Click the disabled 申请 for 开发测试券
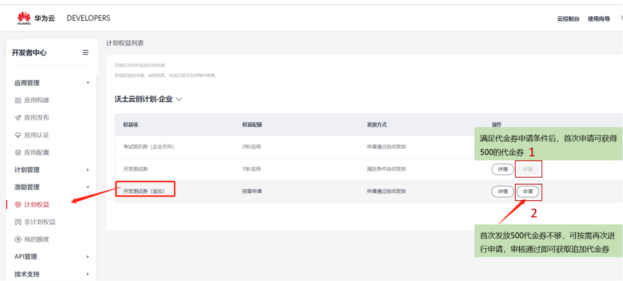The height and width of the screenshot is (281, 623). (528, 169)
